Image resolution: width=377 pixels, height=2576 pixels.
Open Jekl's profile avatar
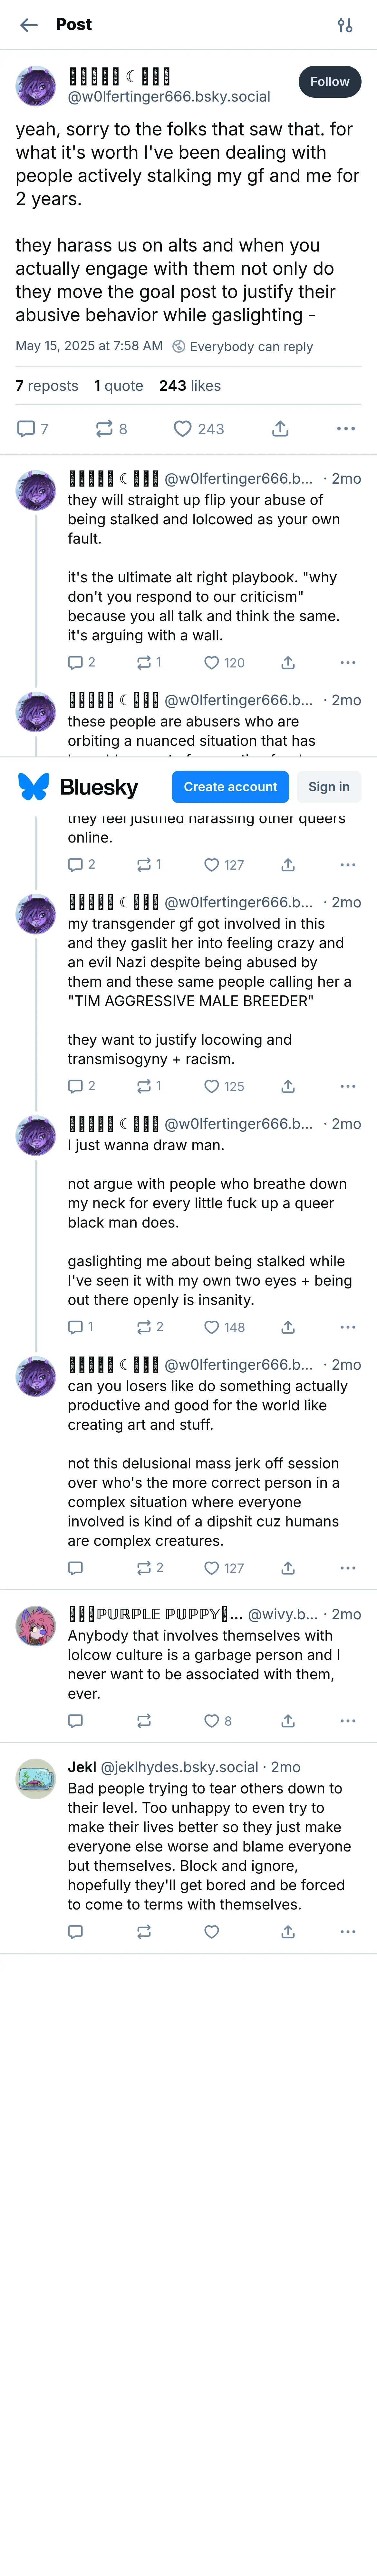(x=36, y=1779)
